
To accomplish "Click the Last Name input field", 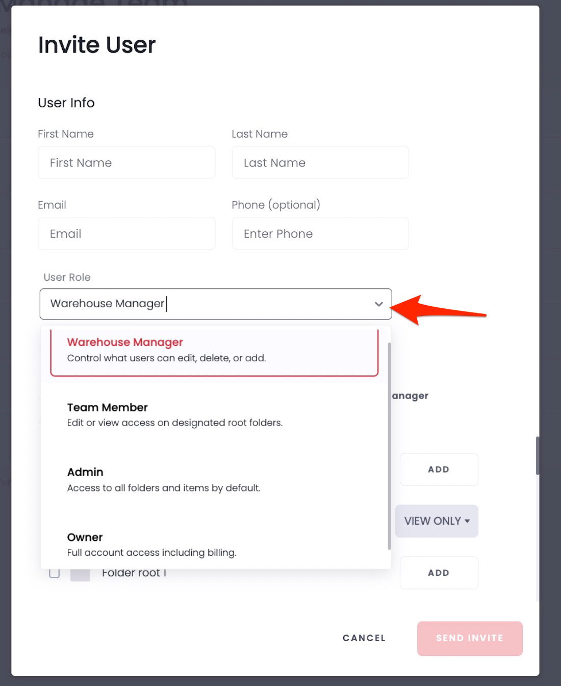I will [320, 162].
